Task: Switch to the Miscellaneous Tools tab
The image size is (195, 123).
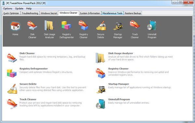Action: [x=112, y=13]
